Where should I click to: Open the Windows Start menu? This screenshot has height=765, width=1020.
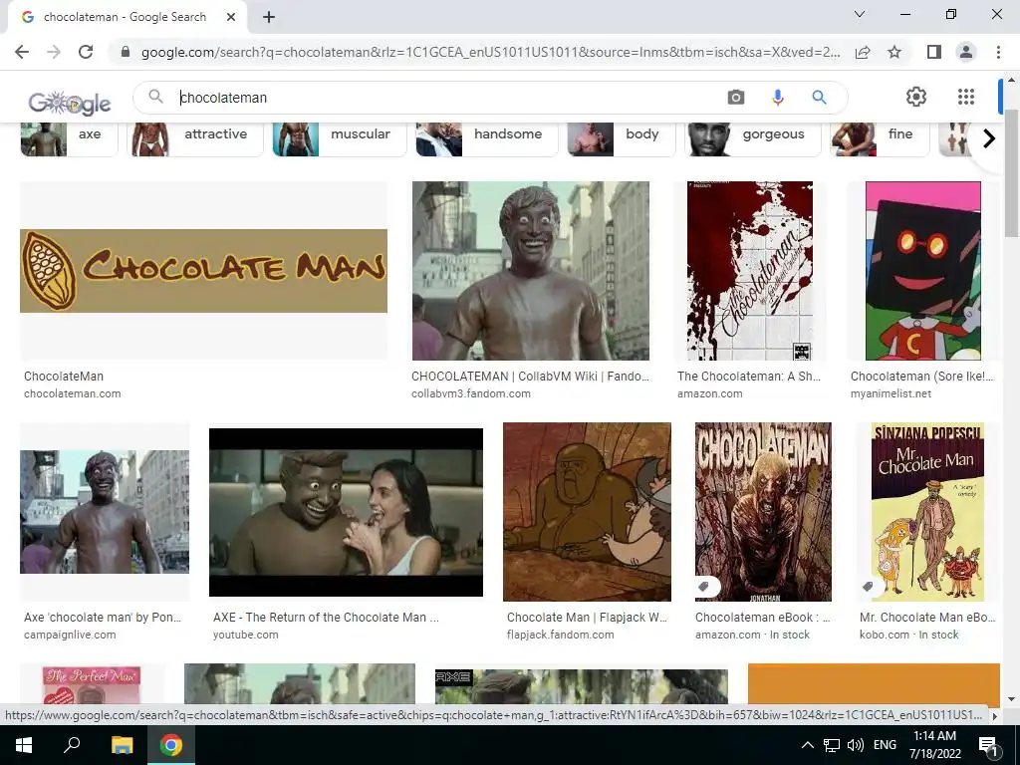[x=24, y=745]
